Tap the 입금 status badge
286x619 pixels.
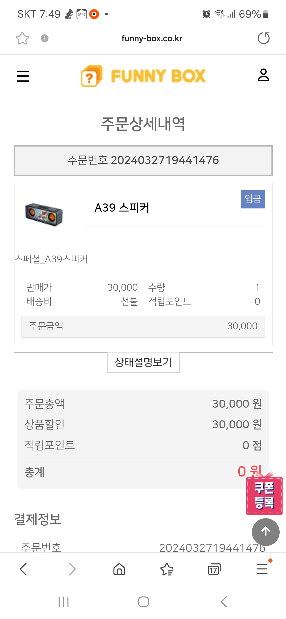click(253, 199)
